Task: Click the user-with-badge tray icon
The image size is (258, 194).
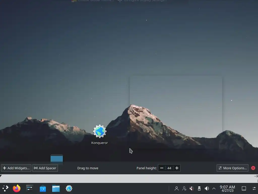Action: (184, 188)
